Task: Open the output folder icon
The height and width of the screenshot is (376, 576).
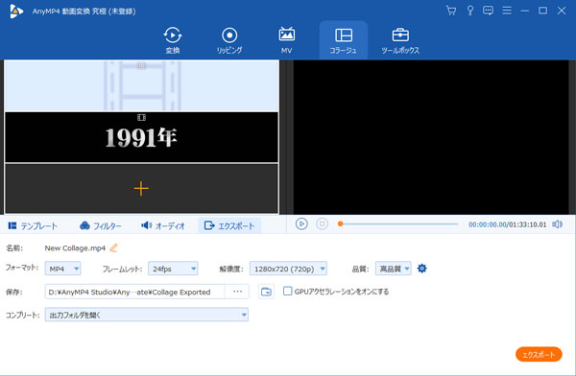Action: [266, 292]
